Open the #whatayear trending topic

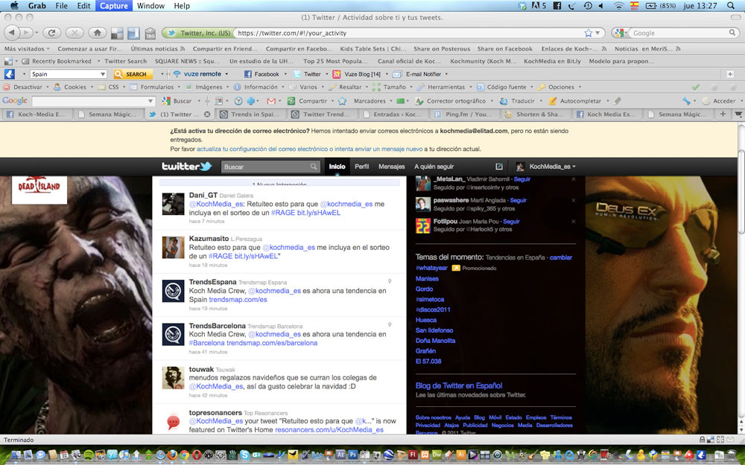(431, 268)
